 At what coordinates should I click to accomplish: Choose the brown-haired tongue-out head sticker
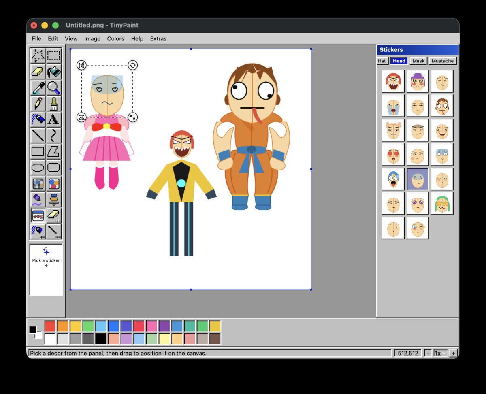pos(442,106)
